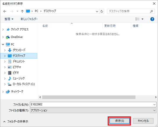
Task: Sort by the 名前 column header
Action: click(45, 26)
